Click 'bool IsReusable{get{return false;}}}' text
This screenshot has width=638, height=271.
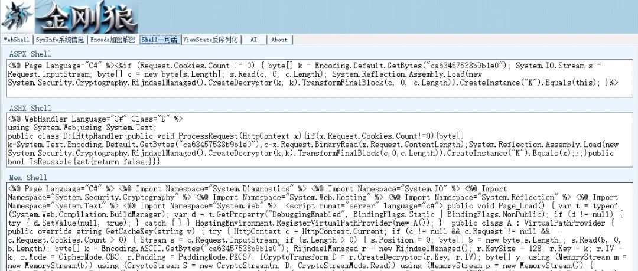point(84,162)
